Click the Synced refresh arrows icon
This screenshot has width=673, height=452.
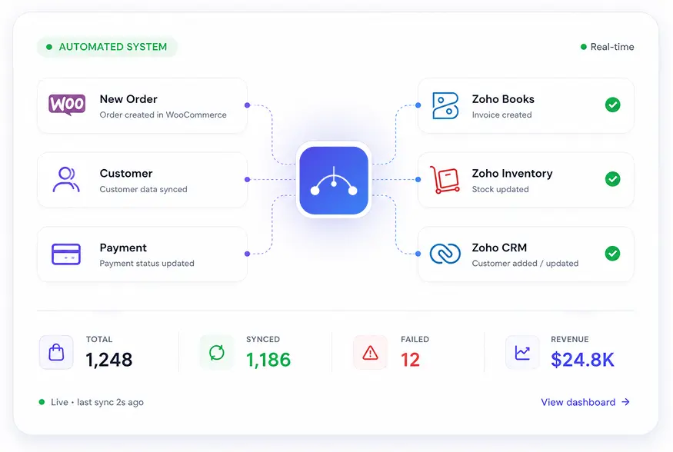pyautogui.click(x=217, y=352)
